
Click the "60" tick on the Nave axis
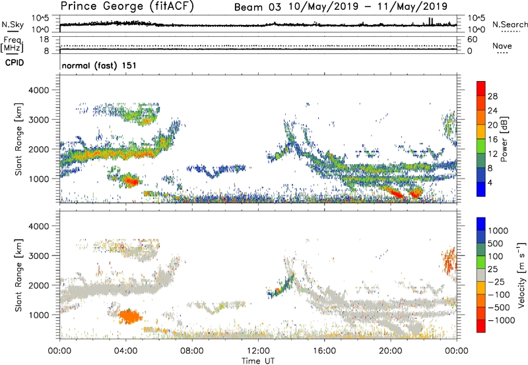472,40
